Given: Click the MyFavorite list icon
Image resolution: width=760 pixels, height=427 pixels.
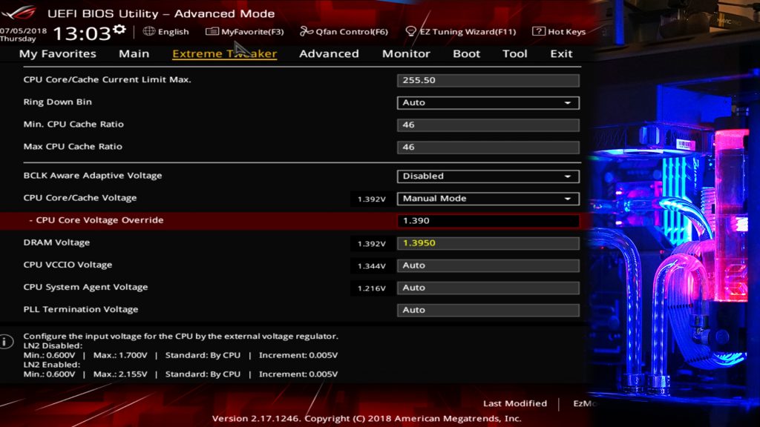Looking at the screenshot, I should tap(212, 31).
